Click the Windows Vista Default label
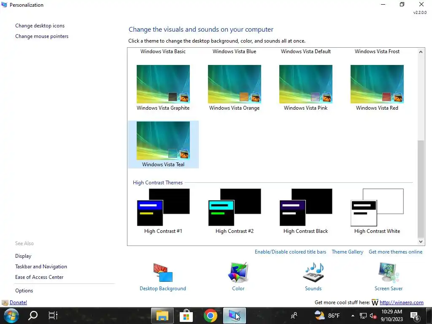The width and height of the screenshot is (432, 324). click(x=306, y=51)
